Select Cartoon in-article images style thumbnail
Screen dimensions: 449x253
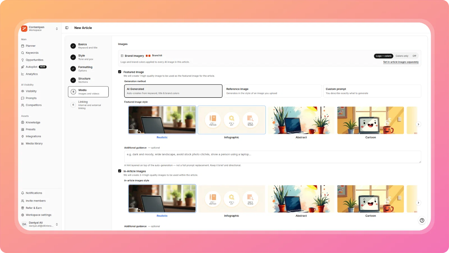pyautogui.click(x=370, y=199)
